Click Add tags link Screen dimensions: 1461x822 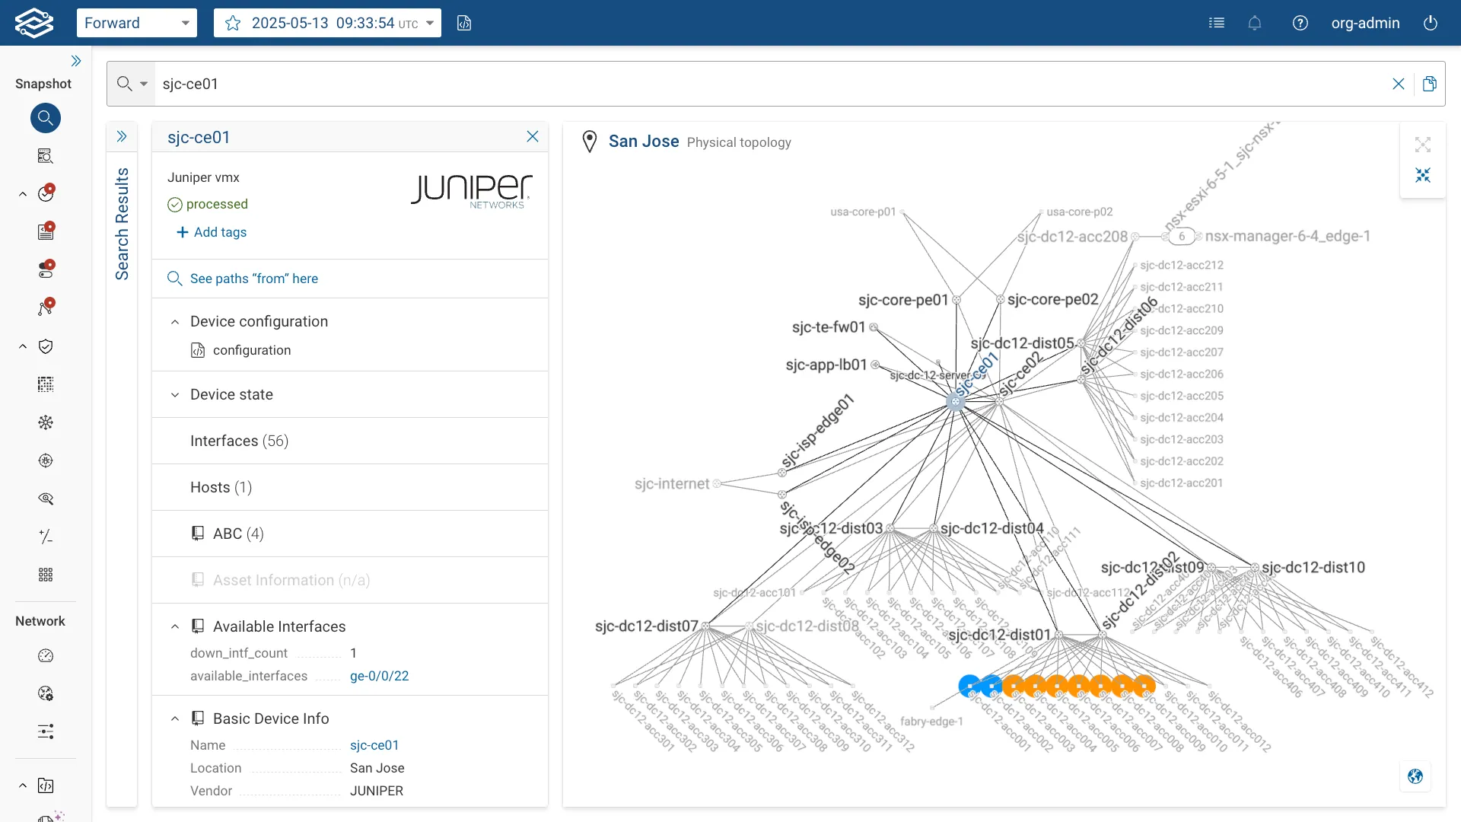(212, 232)
